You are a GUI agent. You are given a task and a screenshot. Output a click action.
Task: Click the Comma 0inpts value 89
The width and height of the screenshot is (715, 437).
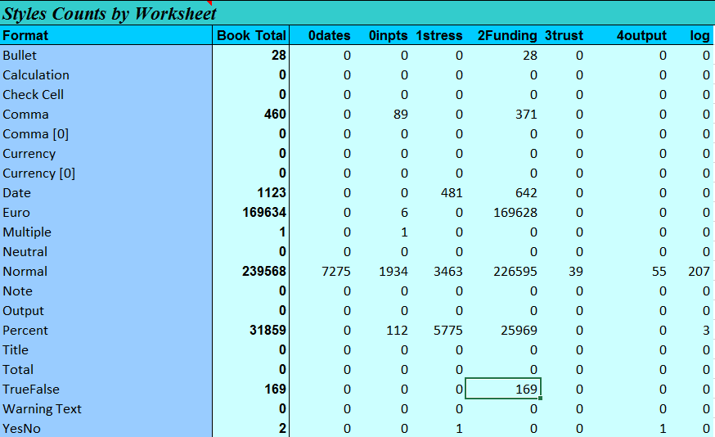point(400,115)
